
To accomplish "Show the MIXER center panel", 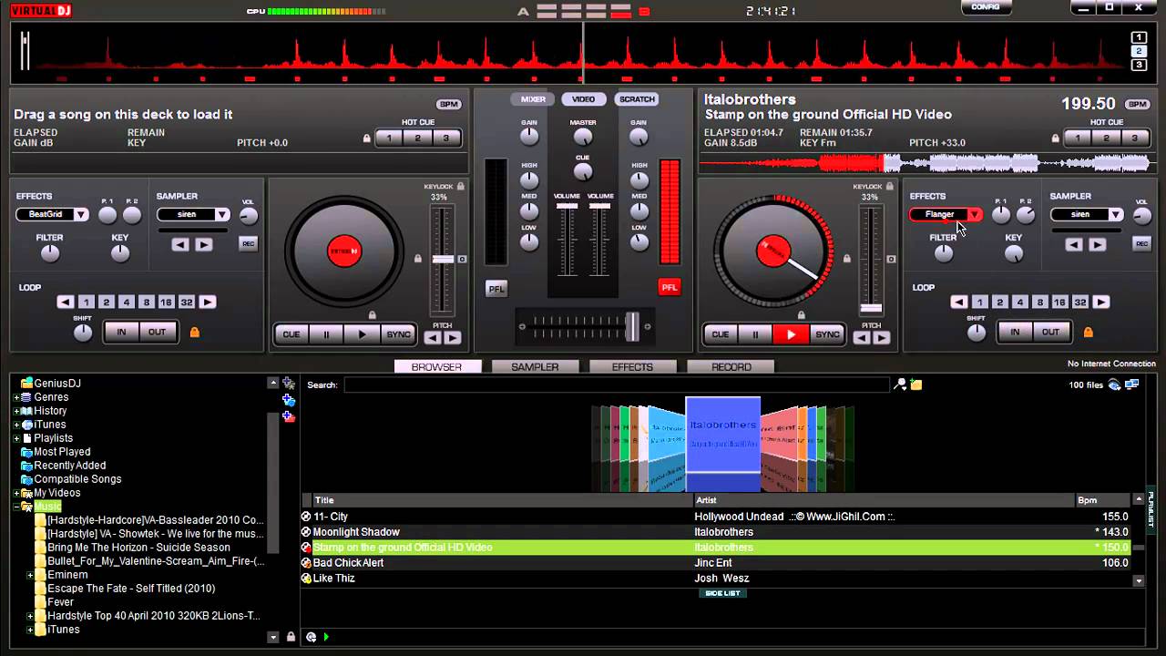I will 533,99.
